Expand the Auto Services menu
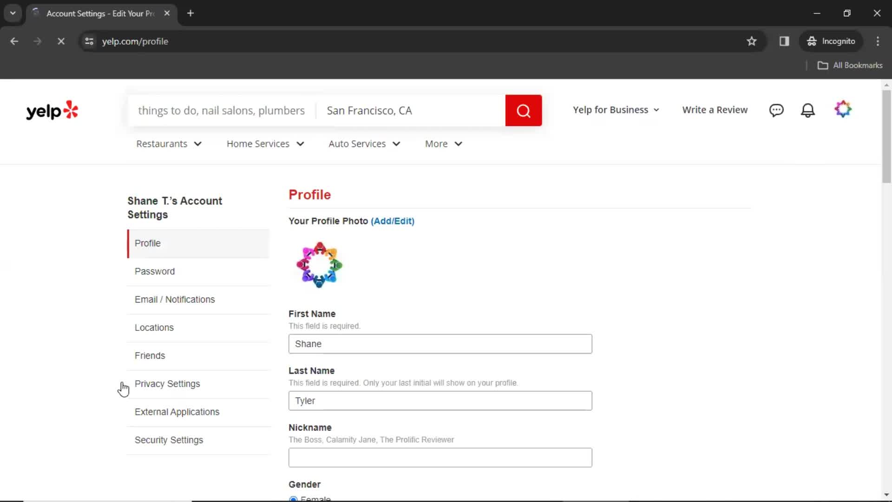The width and height of the screenshot is (892, 502). pyautogui.click(x=364, y=144)
